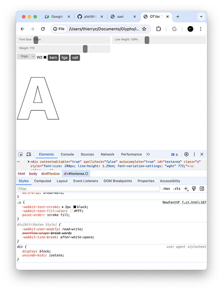Open the Computed styles tab
The height and width of the screenshot is (291, 223).
point(43,181)
